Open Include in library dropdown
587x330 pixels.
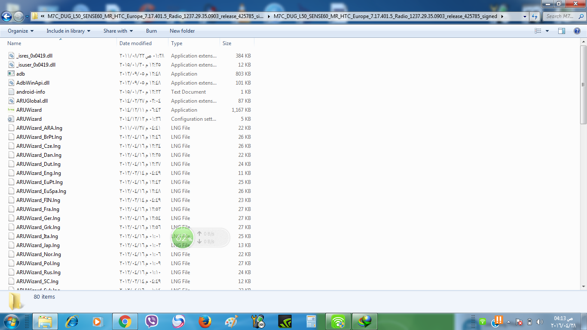click(68, 31)
